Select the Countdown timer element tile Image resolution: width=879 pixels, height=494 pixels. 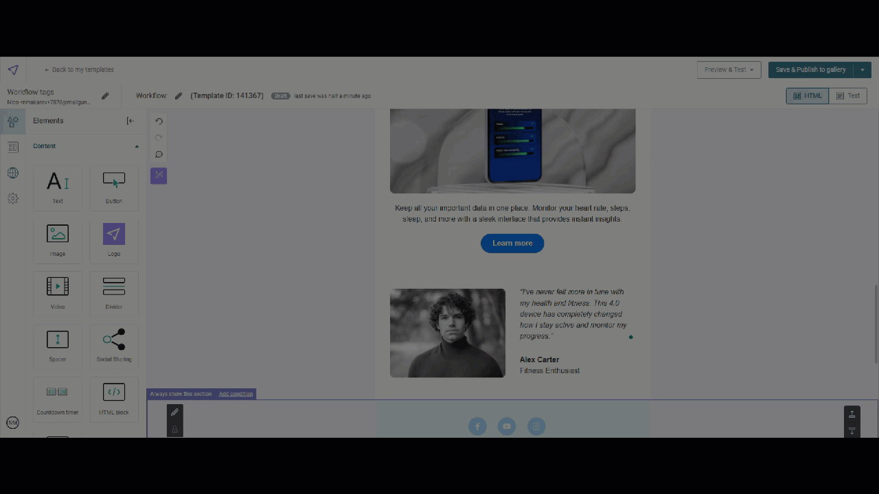[x=58, y=399]
